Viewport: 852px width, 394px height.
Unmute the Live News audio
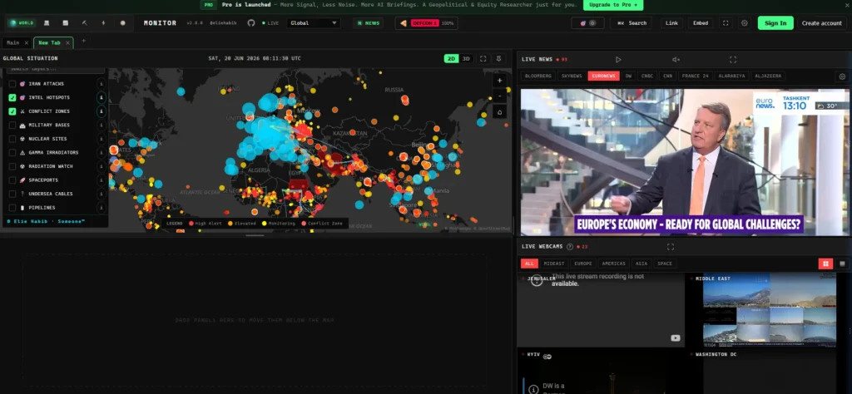[x=676, y=60]
